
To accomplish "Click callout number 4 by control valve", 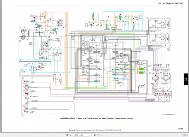I will point(127,42).
